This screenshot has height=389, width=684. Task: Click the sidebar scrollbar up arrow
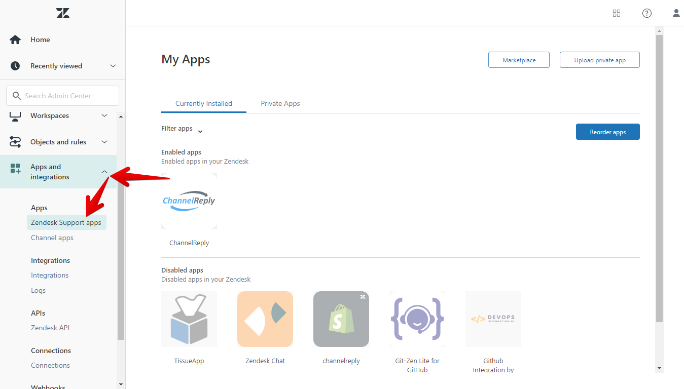click(x=121, y=116)
